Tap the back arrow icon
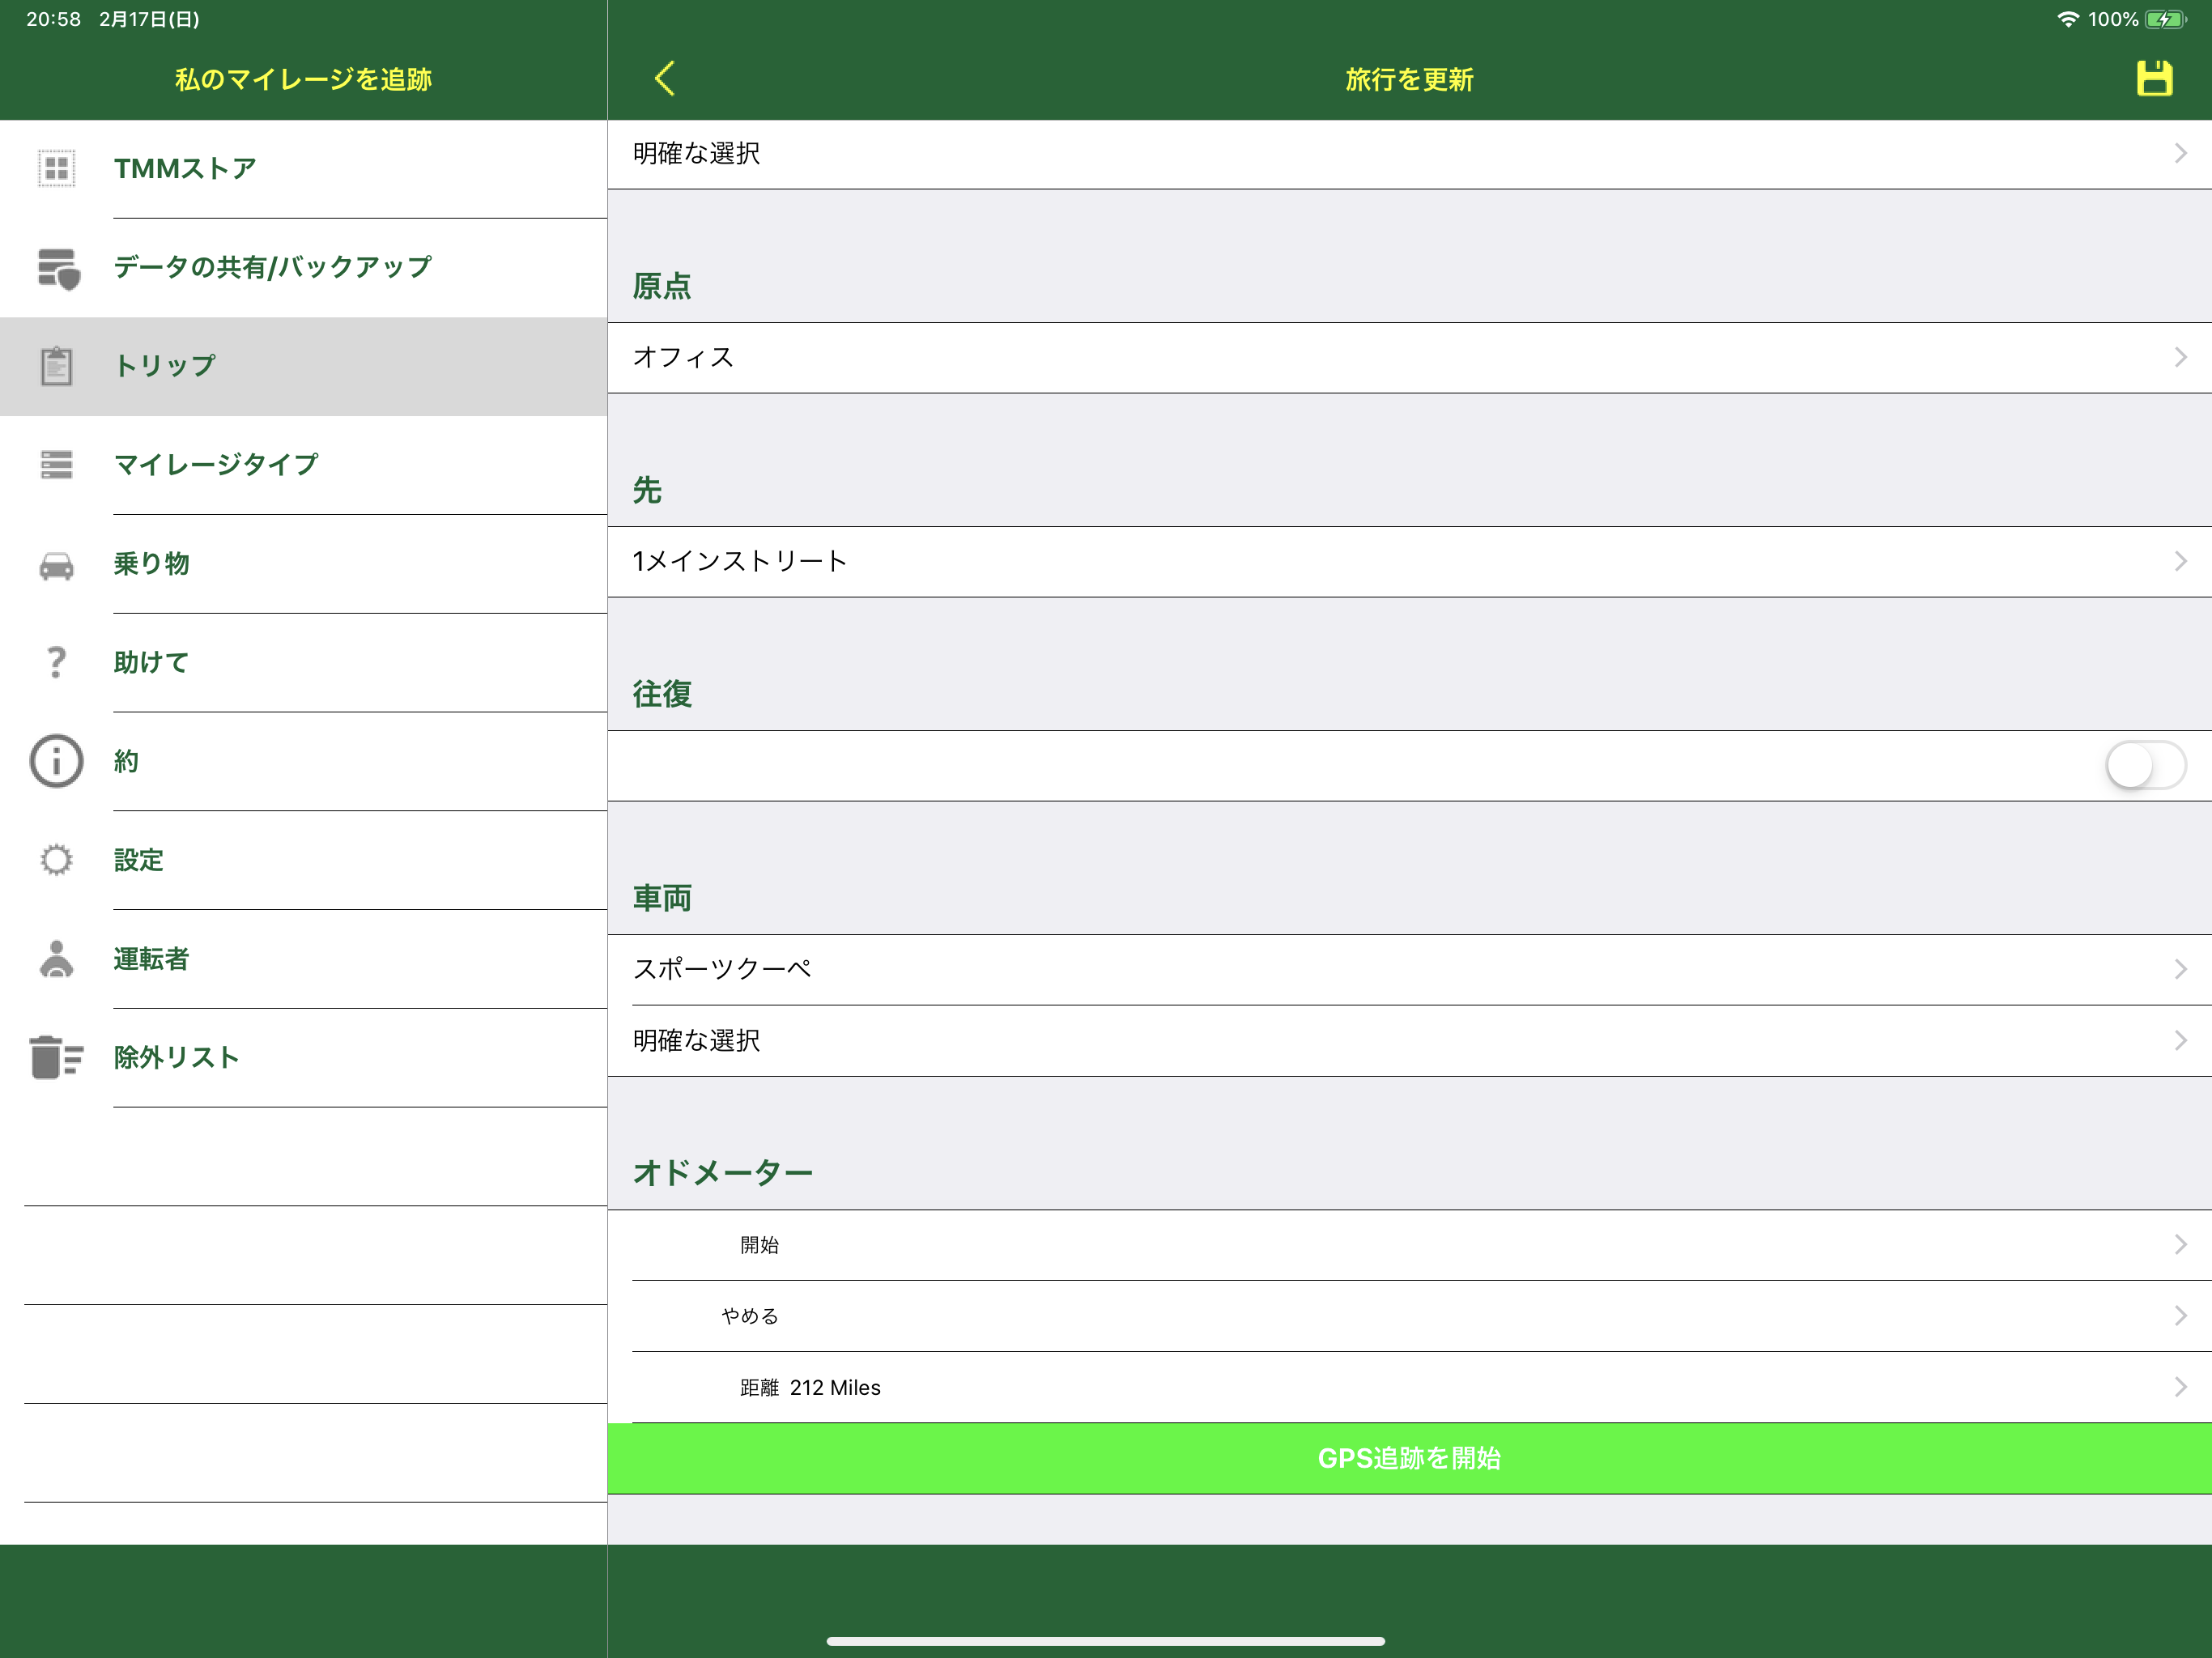Viewport: 2212px width, 1658px height. click(x=665, y=78)
